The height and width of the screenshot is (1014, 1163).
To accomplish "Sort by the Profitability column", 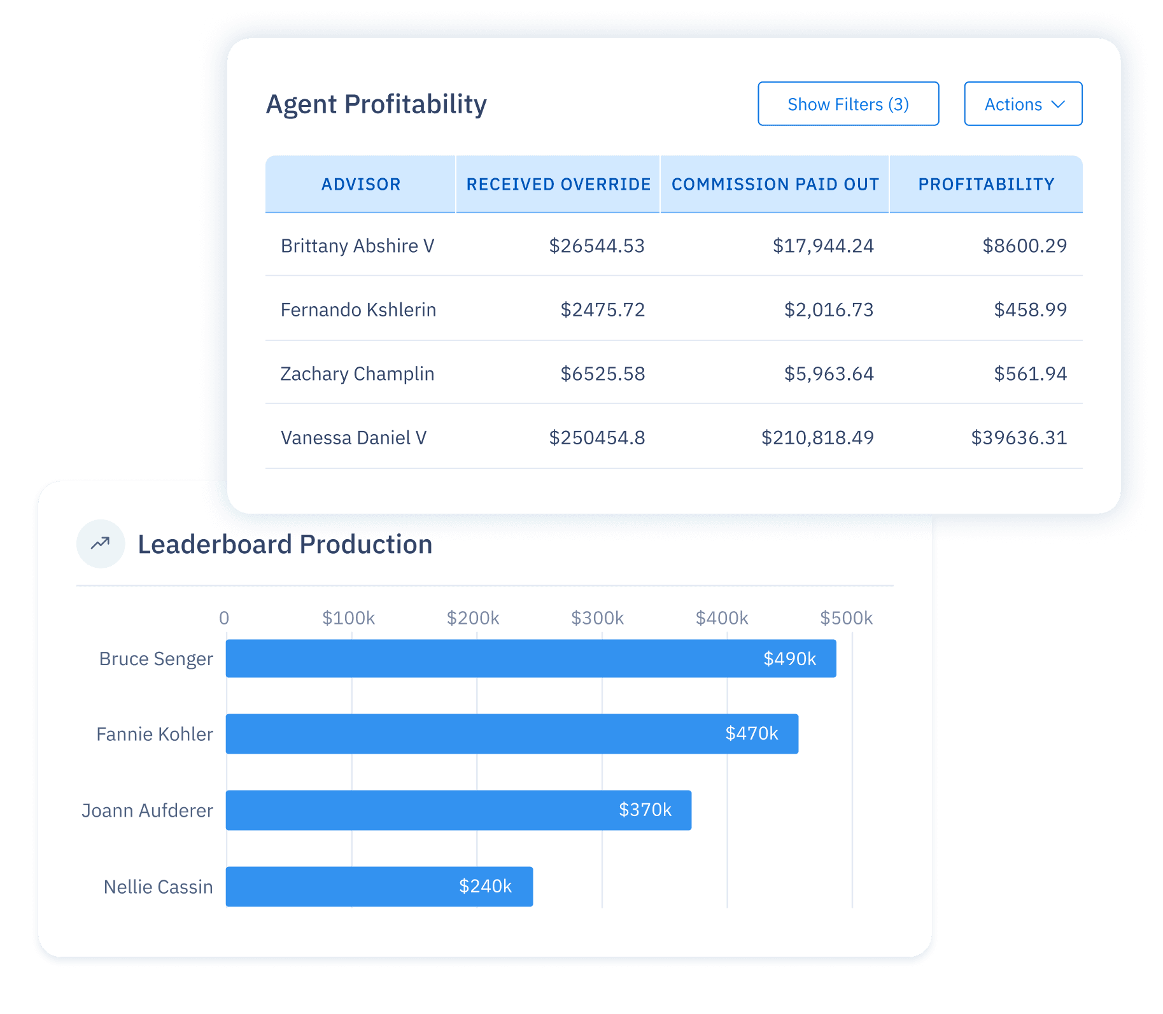I will click(985, 184).
